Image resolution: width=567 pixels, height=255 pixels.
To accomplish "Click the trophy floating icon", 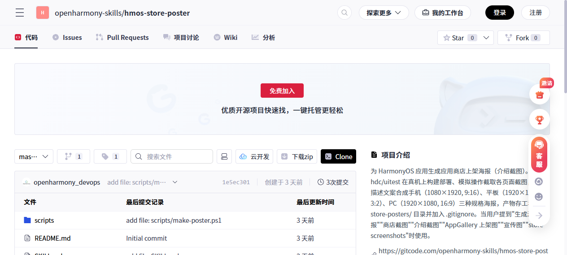I will (539, 120).
